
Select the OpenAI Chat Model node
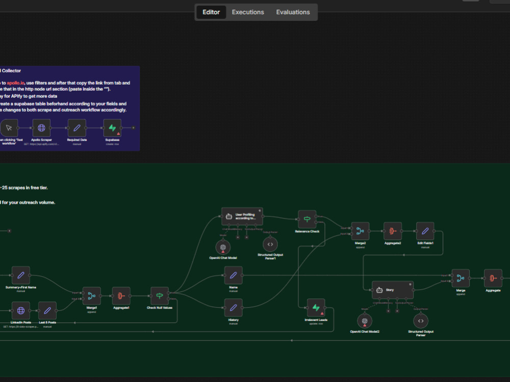[x=223, y=247]
